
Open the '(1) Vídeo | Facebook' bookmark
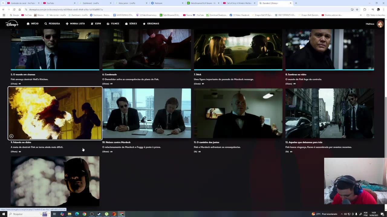(239, 15)
